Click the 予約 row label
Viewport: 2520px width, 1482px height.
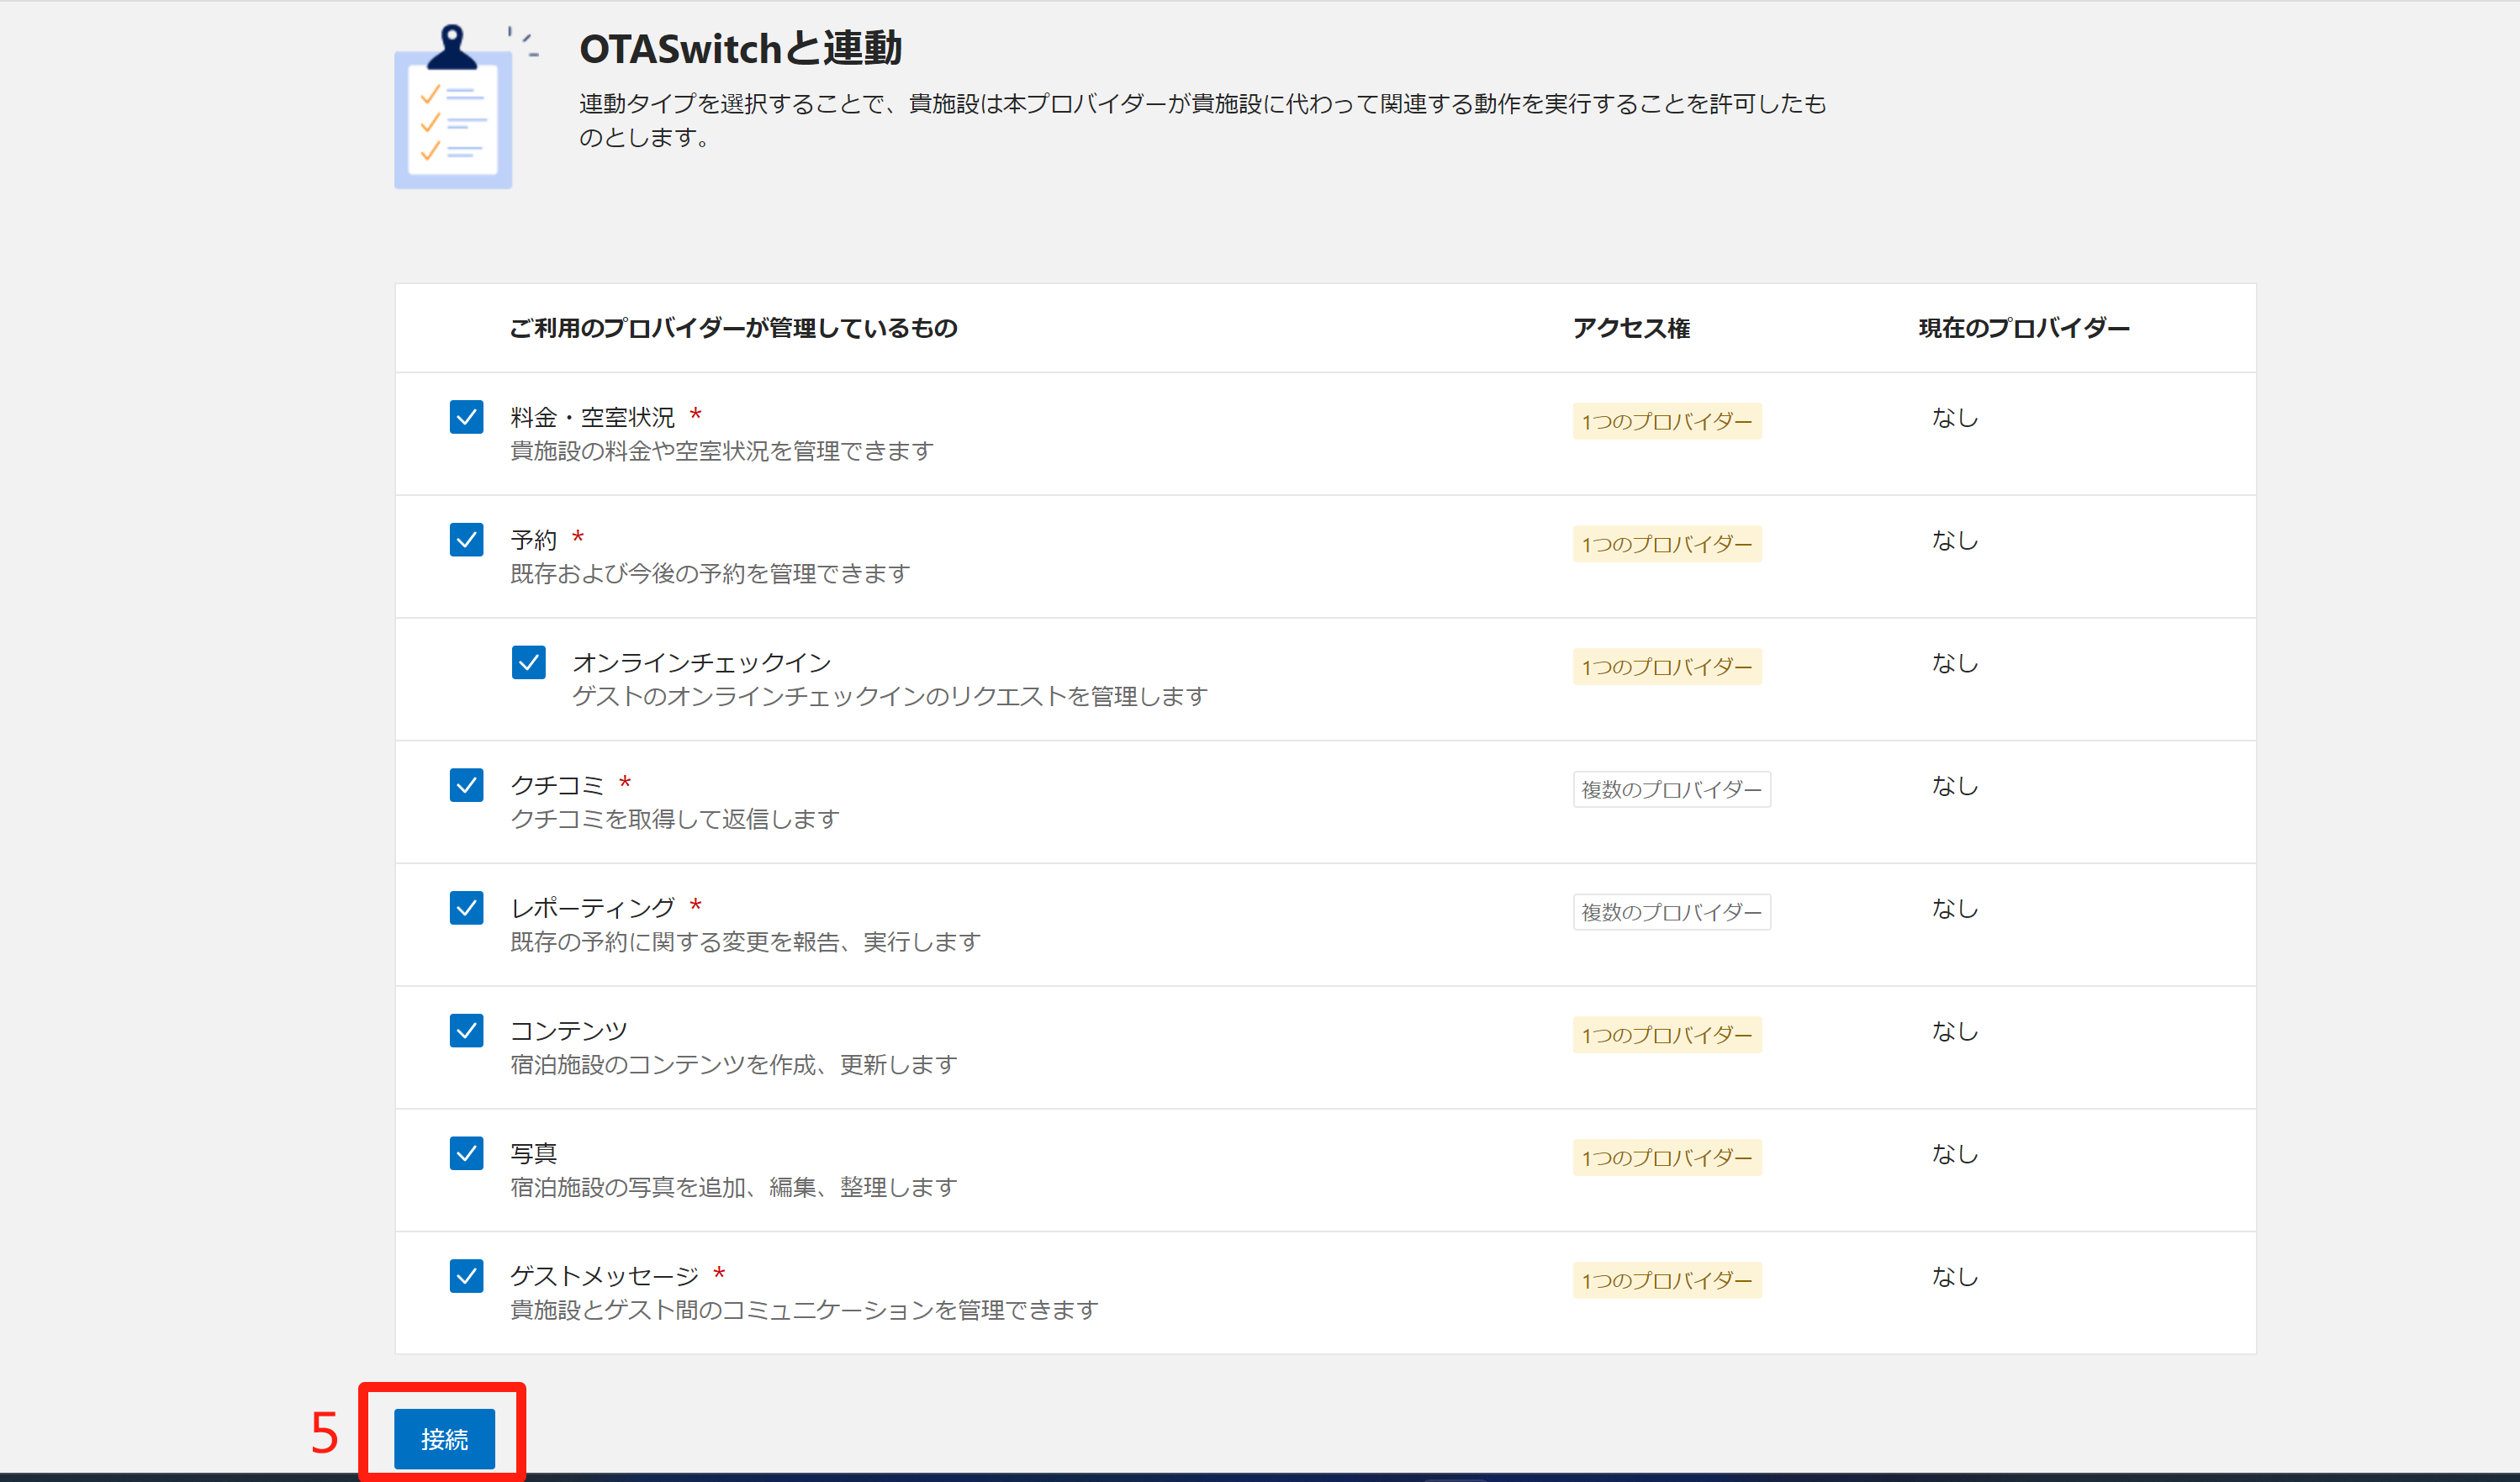tap(533, 540)
